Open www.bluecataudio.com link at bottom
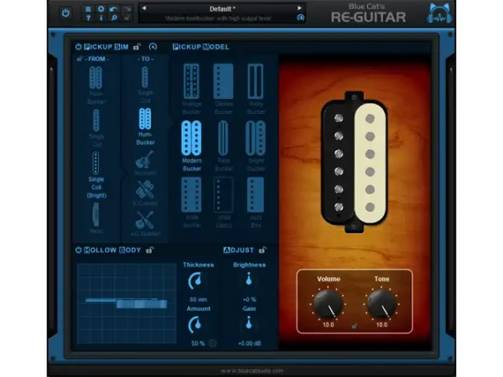This screenshot has width=503, height=377. tap(251, 371)
